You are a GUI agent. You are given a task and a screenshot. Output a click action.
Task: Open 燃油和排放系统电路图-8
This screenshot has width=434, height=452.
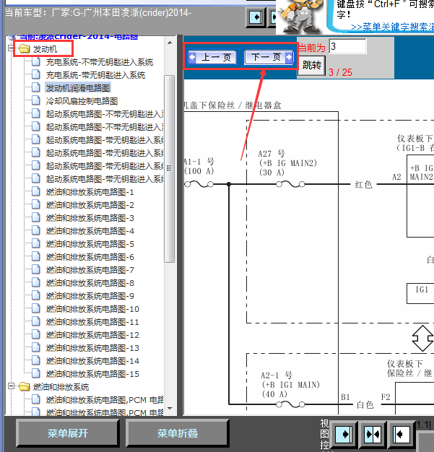click(x=90, y=283)
